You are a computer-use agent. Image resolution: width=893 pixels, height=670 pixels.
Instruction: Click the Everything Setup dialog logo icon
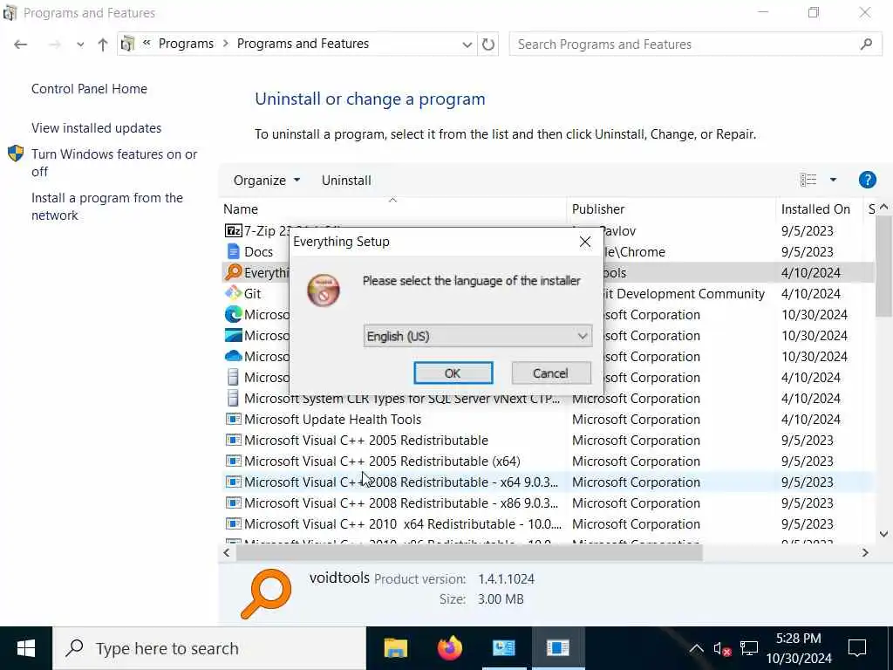point(324,290)
